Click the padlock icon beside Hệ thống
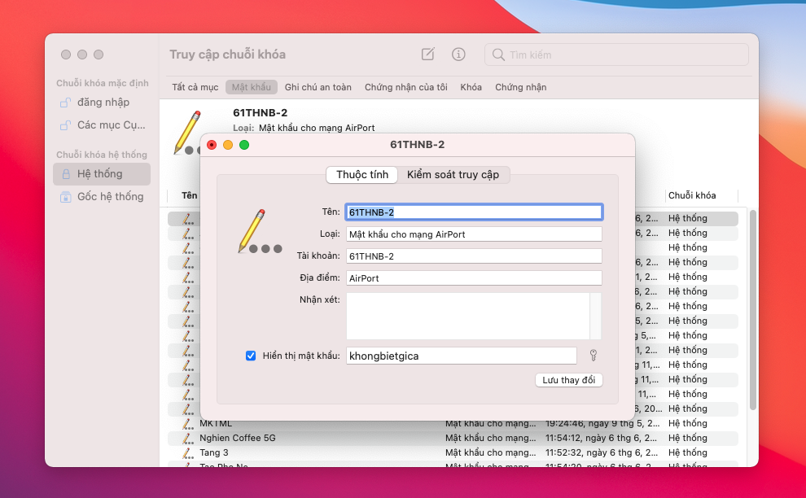Screen dimensions: 806x498 [x=66, y=174]
